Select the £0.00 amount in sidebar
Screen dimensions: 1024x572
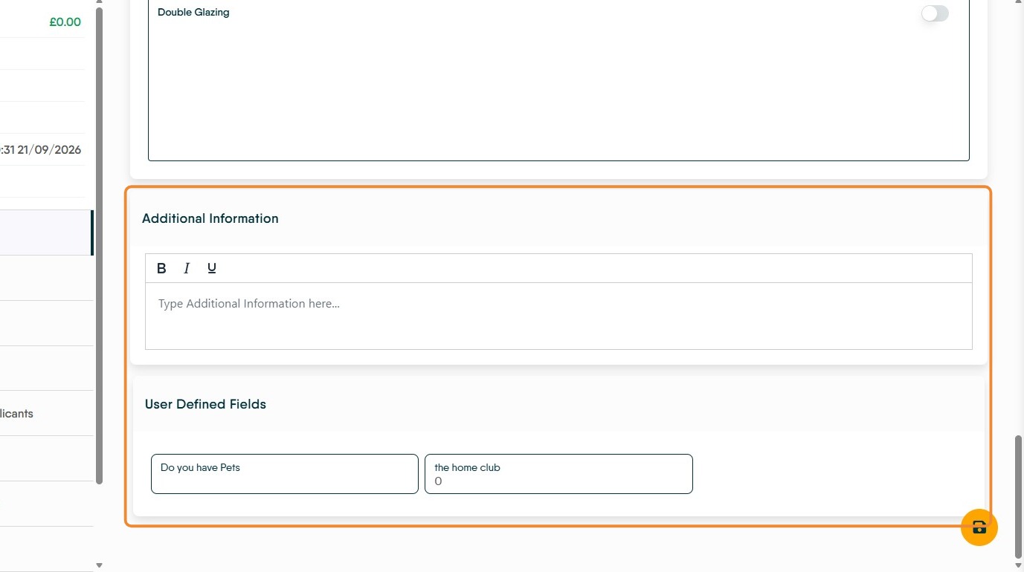(65, 22)
